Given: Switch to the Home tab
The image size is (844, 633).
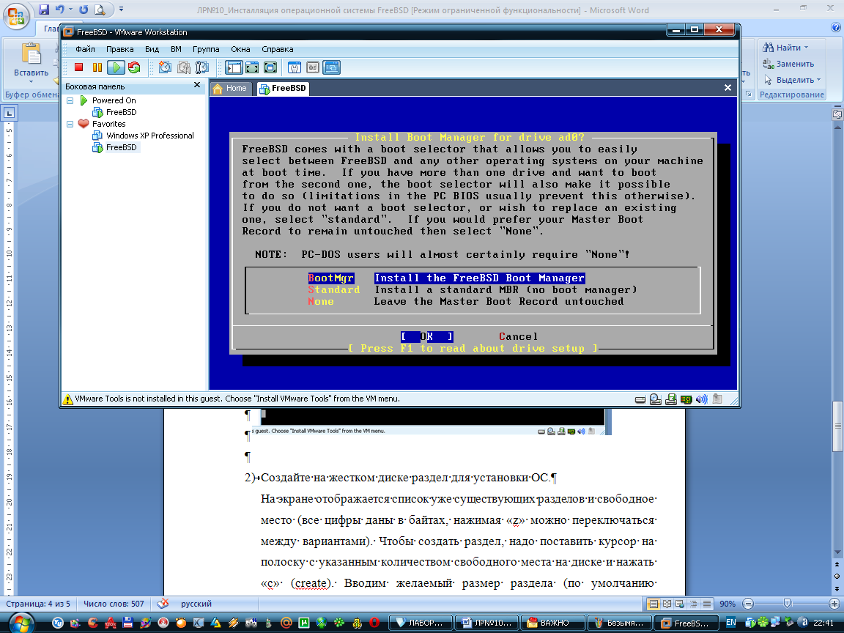Looking at the screenshot, I should (230, 88).
